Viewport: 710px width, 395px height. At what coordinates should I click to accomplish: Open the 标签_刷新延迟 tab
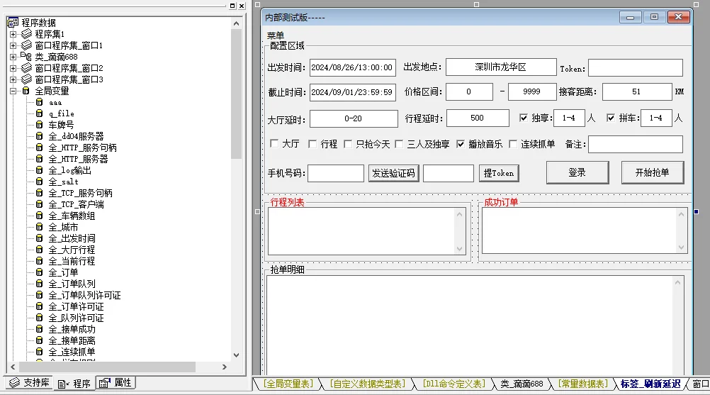[x=650, y=384]
